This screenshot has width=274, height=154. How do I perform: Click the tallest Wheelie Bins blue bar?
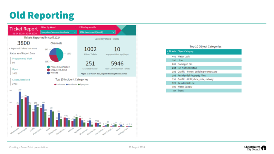point(20,109)
